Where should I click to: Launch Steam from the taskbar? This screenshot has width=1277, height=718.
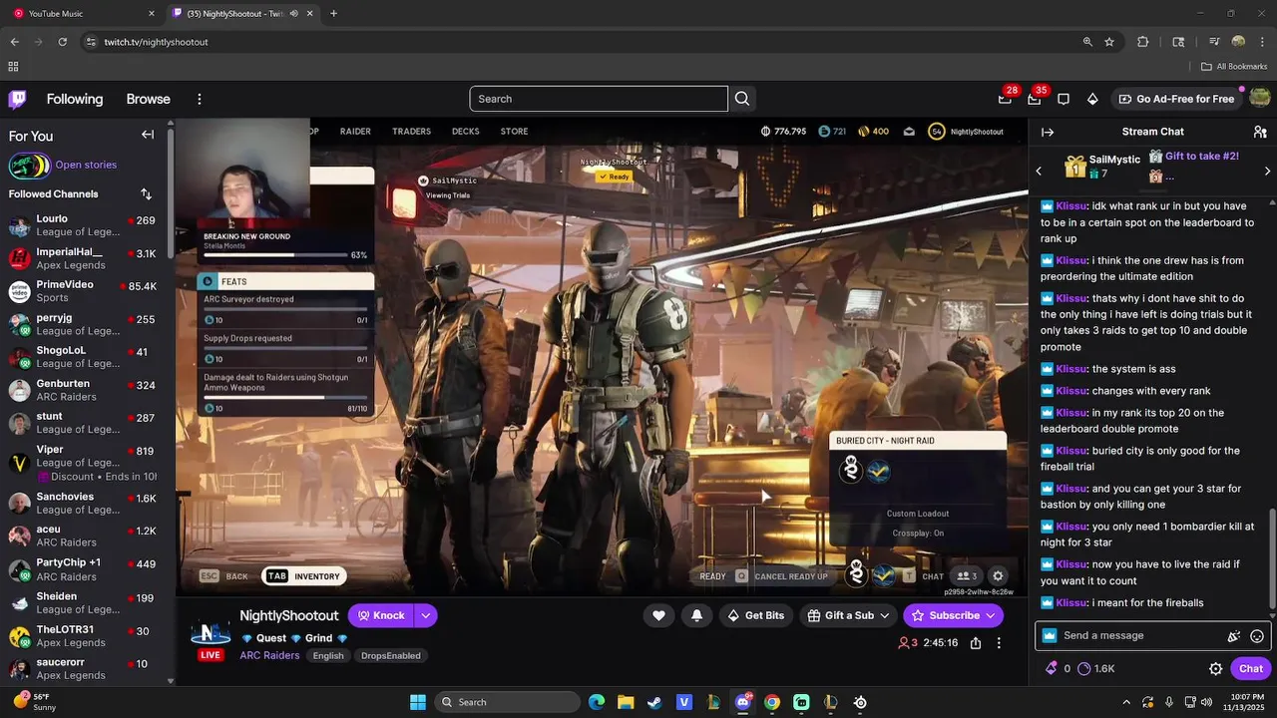654,702
